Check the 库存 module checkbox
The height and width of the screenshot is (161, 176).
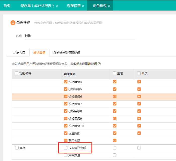coord(17,148)
